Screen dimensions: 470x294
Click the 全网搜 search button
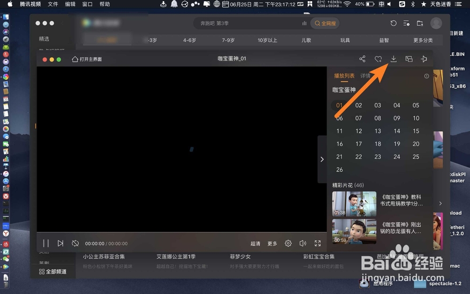[325, 24]
